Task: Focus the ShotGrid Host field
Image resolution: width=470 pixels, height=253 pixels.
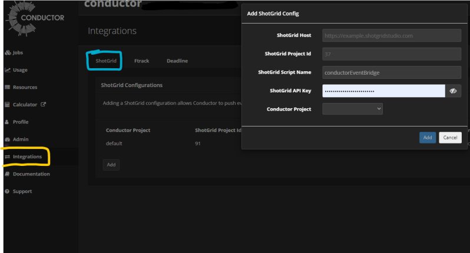Action: (392, 36)
